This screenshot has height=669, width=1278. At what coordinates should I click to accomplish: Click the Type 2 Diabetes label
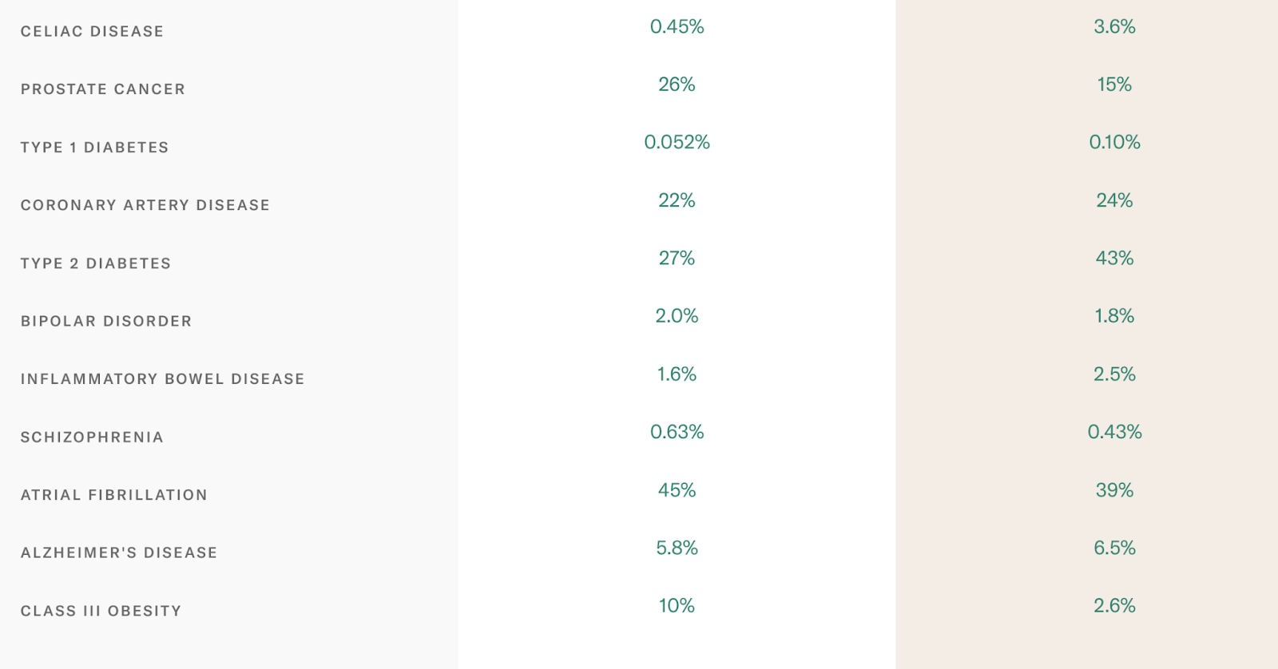(96, 263)
